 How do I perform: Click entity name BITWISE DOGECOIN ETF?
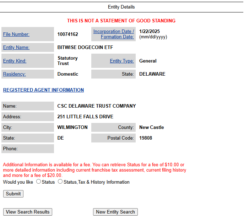pos(85,47)
